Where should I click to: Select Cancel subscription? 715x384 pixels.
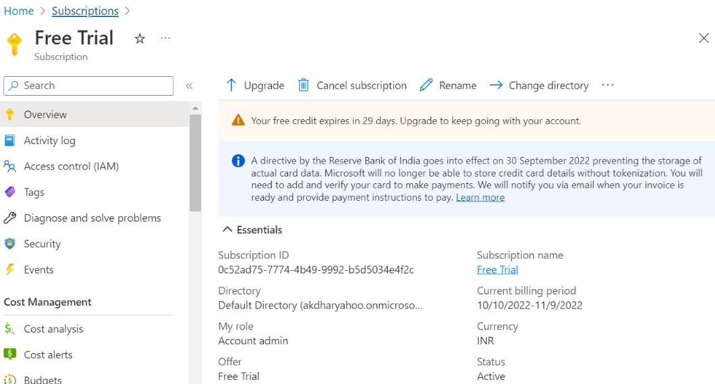[352, 85]
